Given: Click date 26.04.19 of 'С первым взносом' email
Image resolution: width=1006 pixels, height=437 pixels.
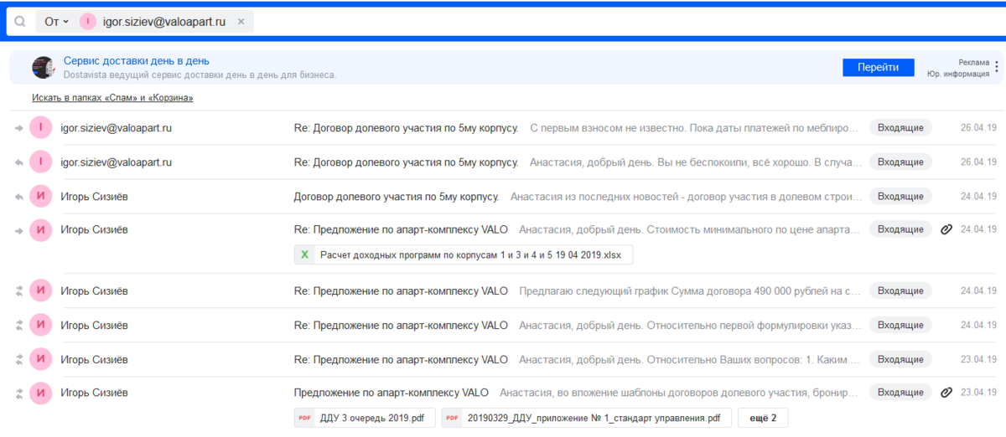Looking at the screenshot, I should (x=978, y=128).
